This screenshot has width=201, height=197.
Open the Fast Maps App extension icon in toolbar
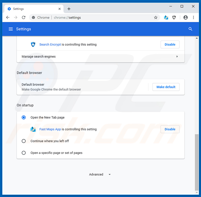(166, 17)
